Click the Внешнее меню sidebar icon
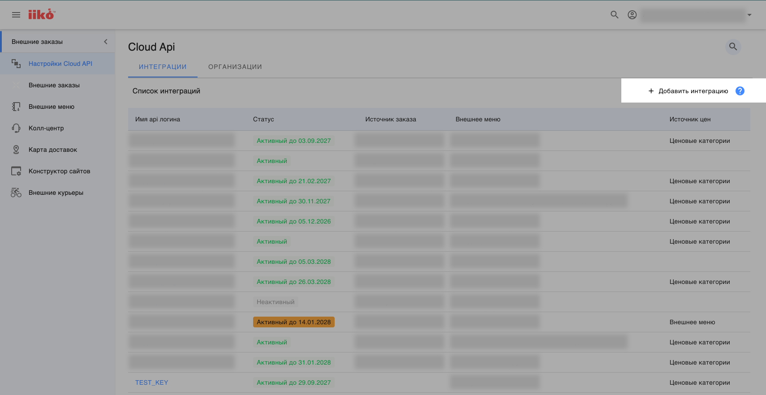The image size is (766, 395). click(16, 107)
